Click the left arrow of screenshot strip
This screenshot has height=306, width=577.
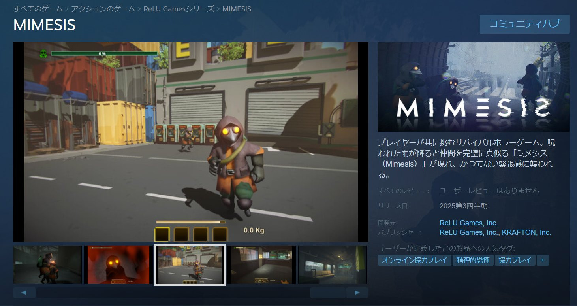tap(24, 293)
